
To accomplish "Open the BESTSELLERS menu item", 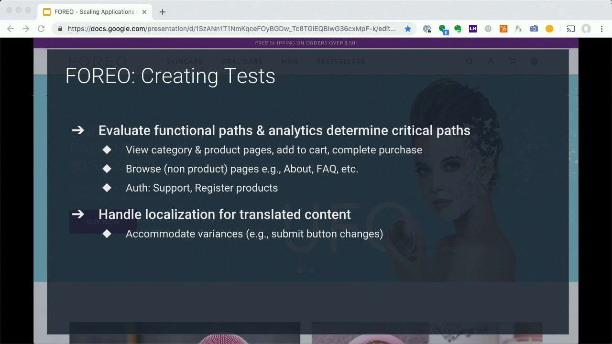I will [x=341, y=61].
